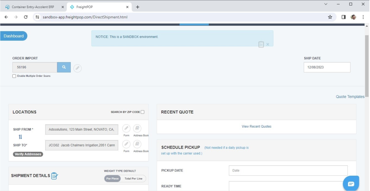Click Verify Addresses button
The height and width of the screenshot is (191, 370).
coord(28,154)
